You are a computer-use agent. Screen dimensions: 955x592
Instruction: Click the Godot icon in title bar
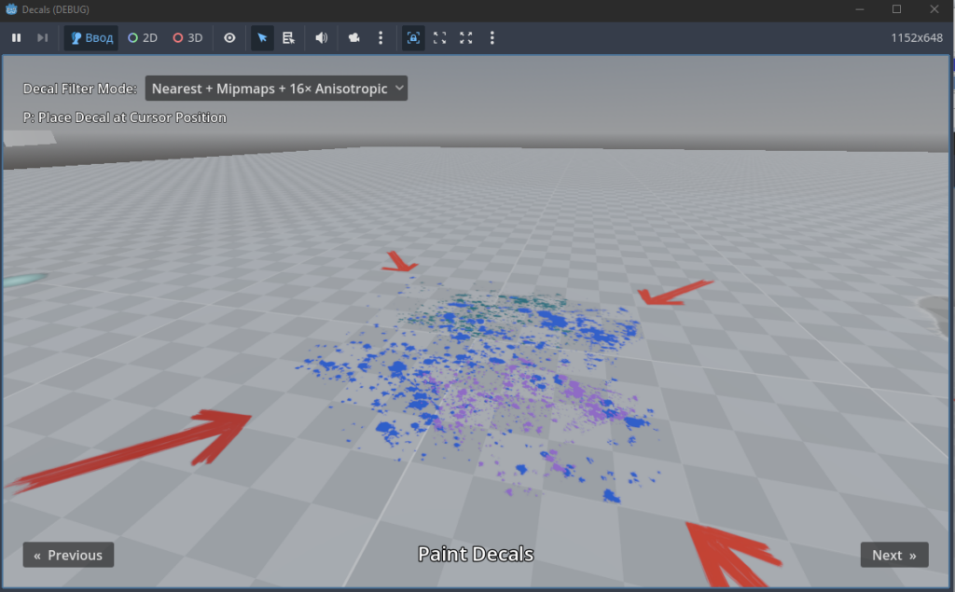click(x=11, y=9)
